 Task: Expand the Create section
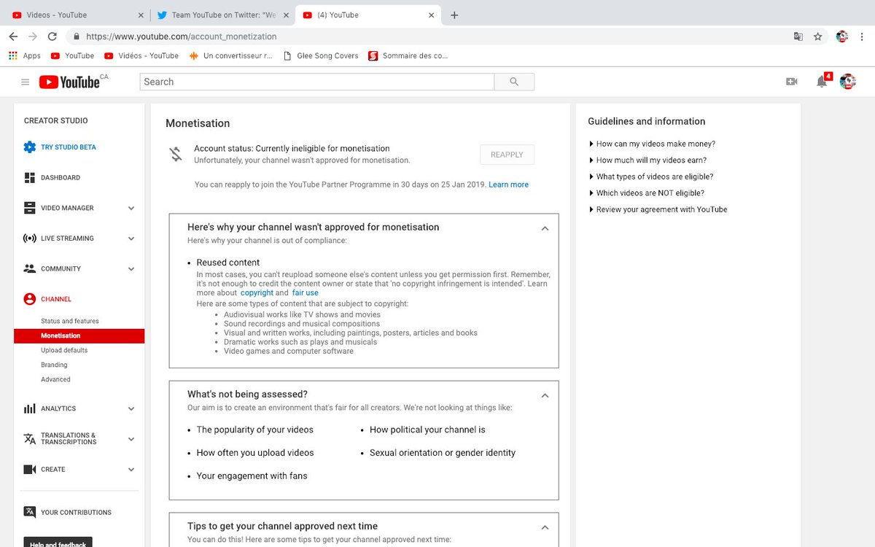(x=131, y=469)
